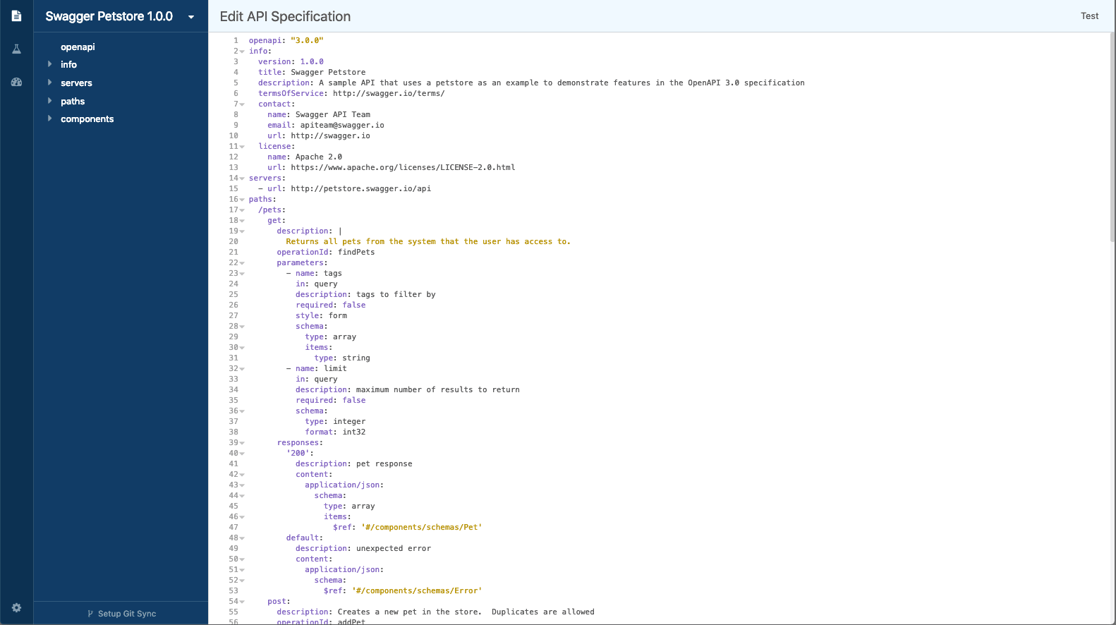Click the Test button at top right
1116x625 pixels.
[x=1089, y=16]
